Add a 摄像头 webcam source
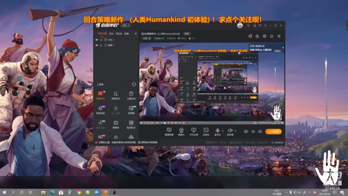This screenshot has width=348, height=196. tap(181, 132)
